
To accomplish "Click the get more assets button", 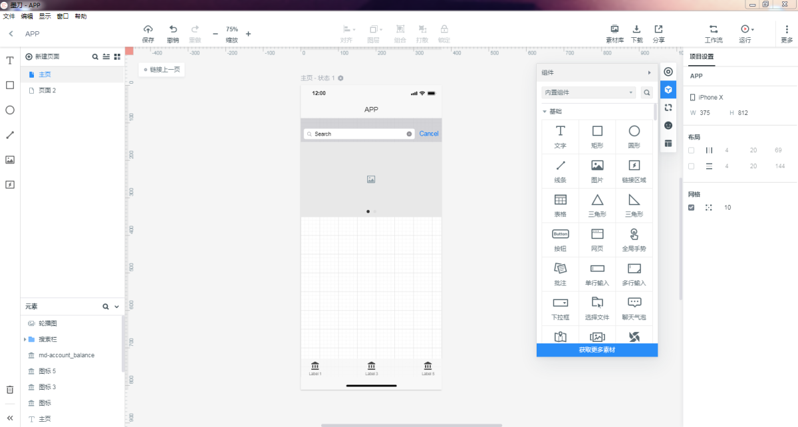I will tap(597, 350).
